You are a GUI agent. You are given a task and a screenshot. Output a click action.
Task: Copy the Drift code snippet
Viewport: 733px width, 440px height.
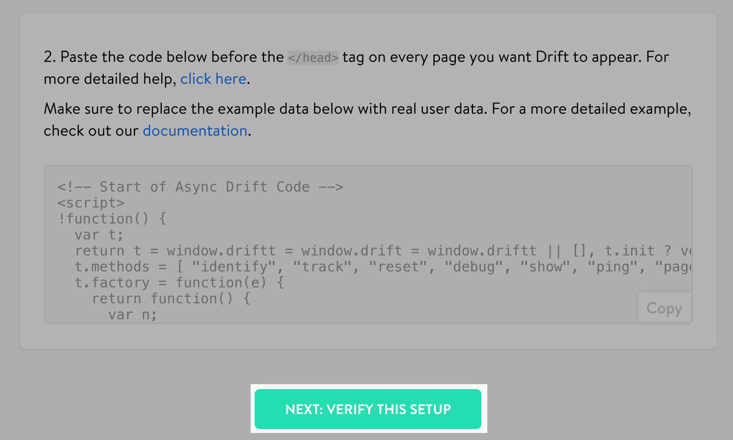[664, 308]
